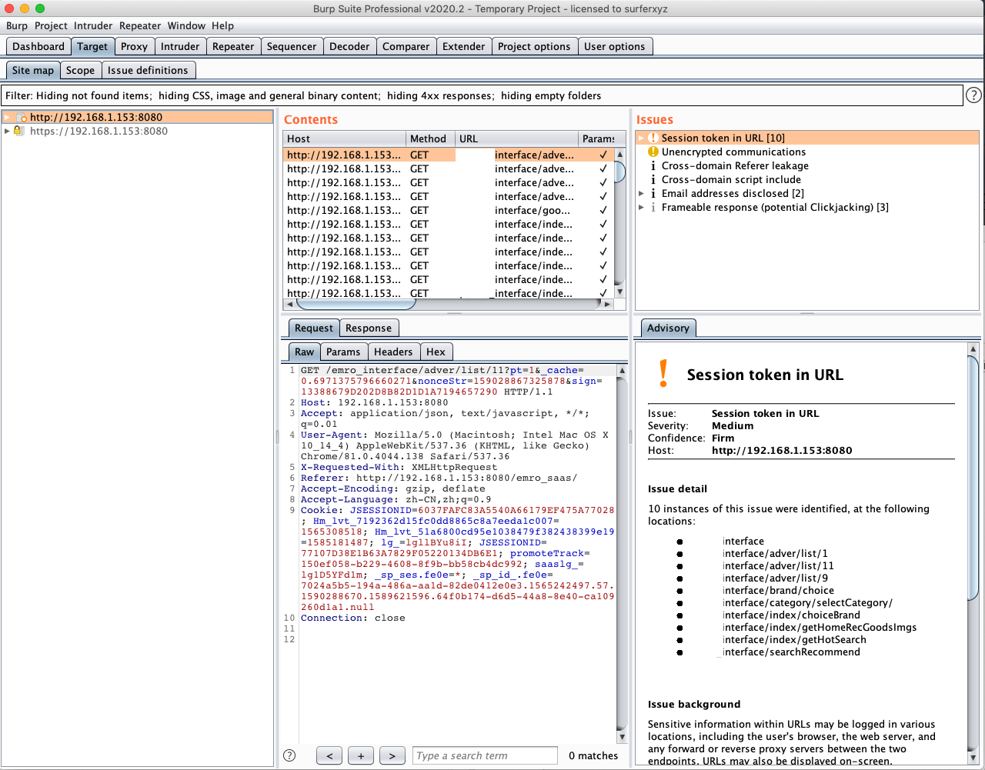Open the Comparer tab
The image size is (985, 770).
click(x=406, y=46)
